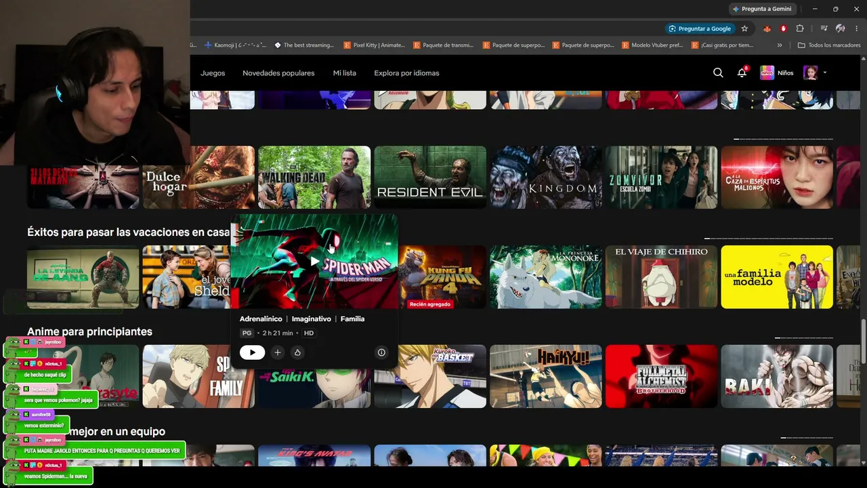This screenshot has width=867, height=488.
Task: Open Kuroko's Basket anime thumbnail
Action: [430, 376]
